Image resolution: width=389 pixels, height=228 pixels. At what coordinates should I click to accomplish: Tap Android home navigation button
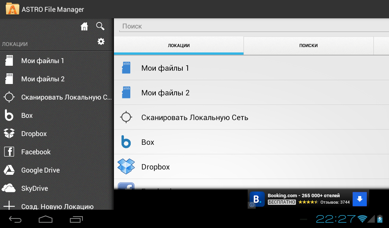click(x=46, y=219)
